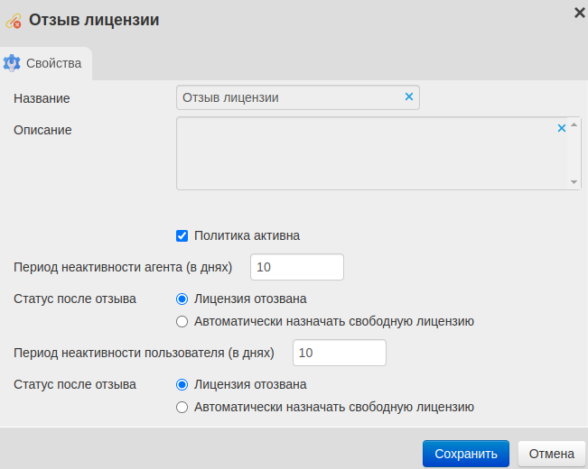Screen dimensions: 588x469
Task: Click the user inactivity period days field
Action: click(x=339, y=353)
